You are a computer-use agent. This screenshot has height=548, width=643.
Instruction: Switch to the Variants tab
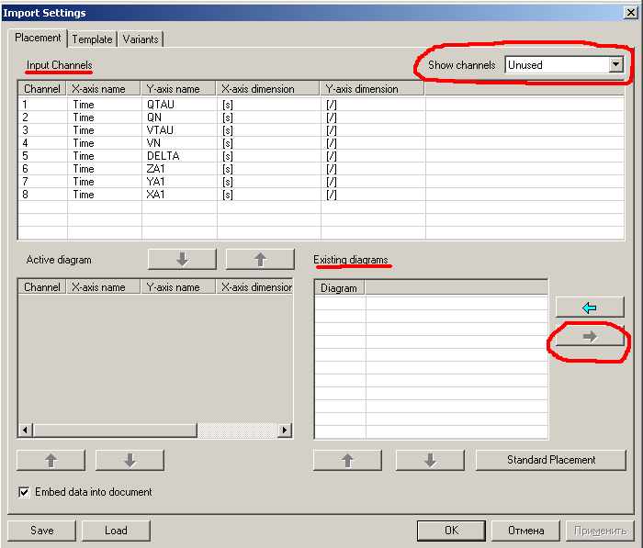(140, 39)
